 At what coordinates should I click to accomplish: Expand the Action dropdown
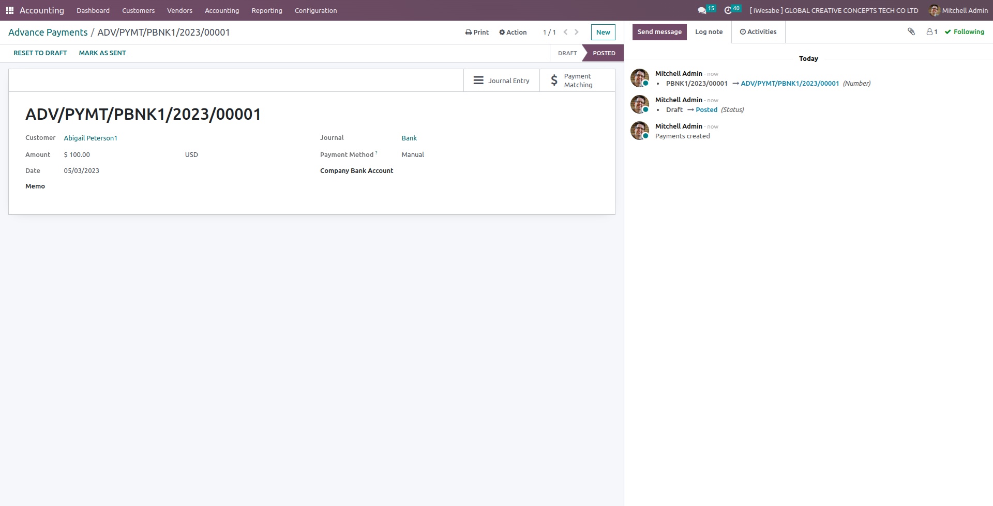[513, 32]
